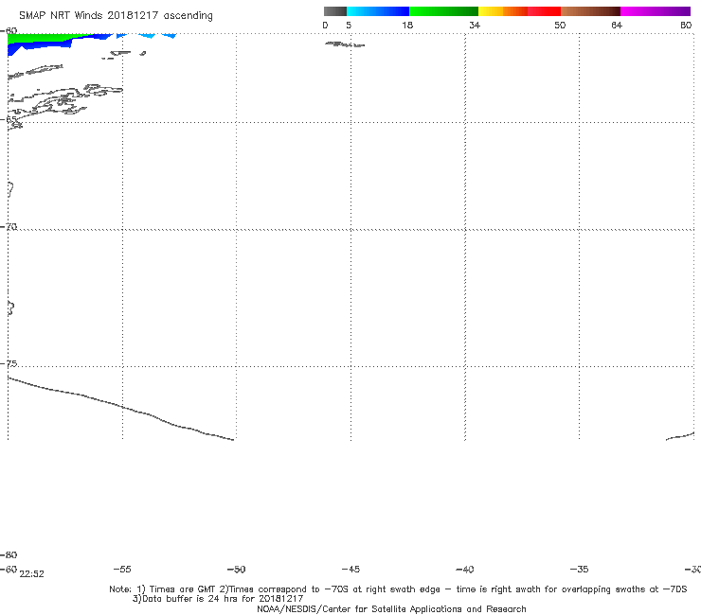The image size is (701, 615).
Task: Click the red segment of the color scale
Action: [544, 11]
